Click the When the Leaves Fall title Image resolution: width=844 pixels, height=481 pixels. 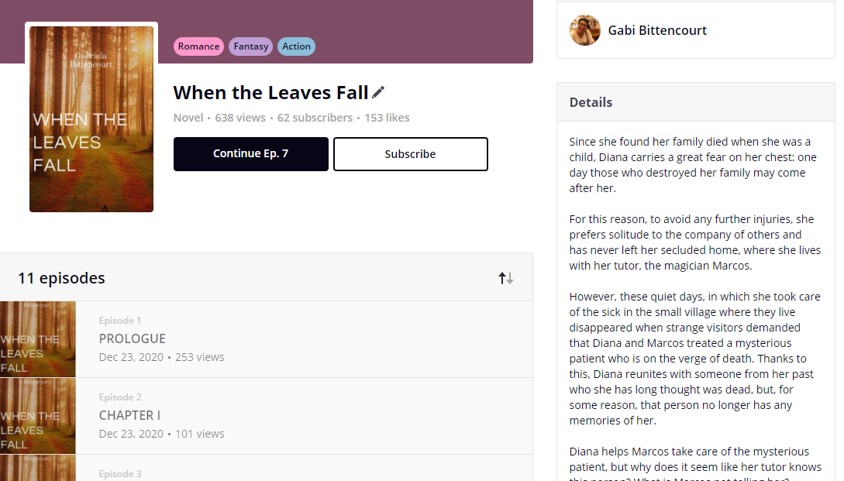click(270, 93)
